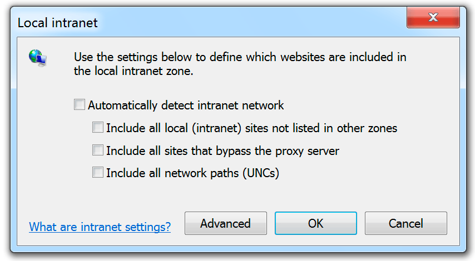Image resolution: width=475 pixels, height=261 pixels.
Task: Click the word 'Advanced' on its button
Action: [x=225, y=223]
